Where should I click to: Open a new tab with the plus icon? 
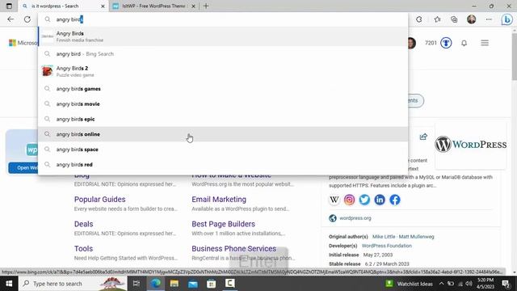(x=206, y=6)
